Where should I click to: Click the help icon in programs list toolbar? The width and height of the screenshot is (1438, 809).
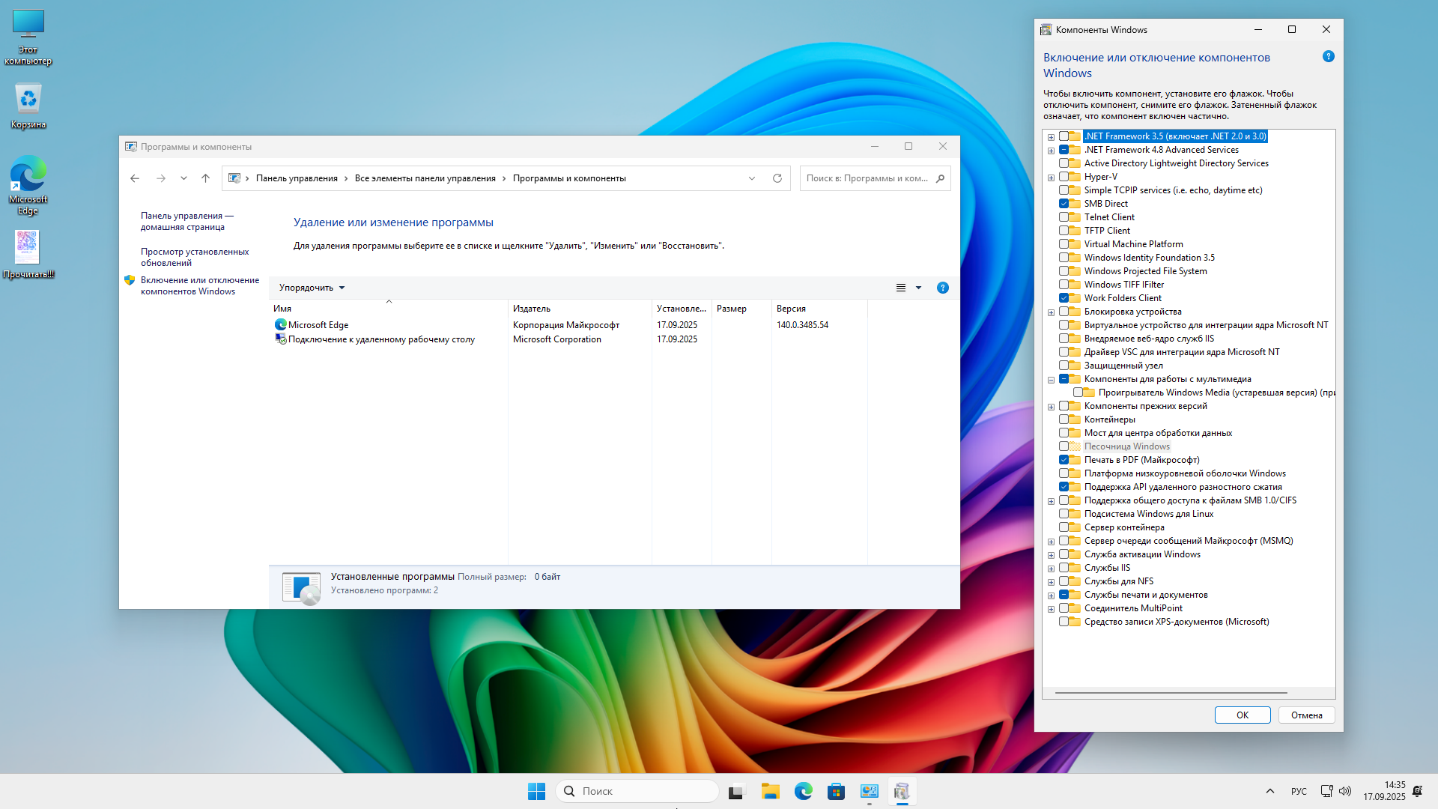tap(943, 288)
